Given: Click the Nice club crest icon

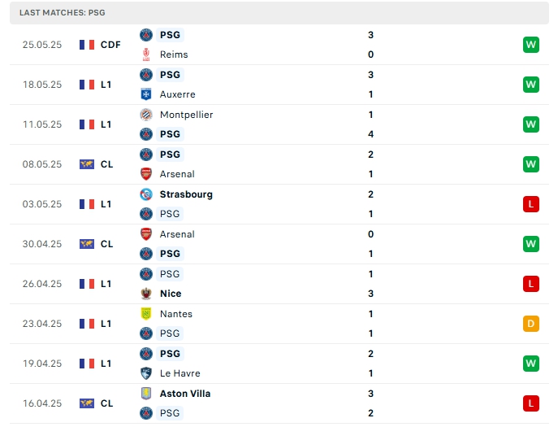Looking at the screenshot, I should click(146, 294).
